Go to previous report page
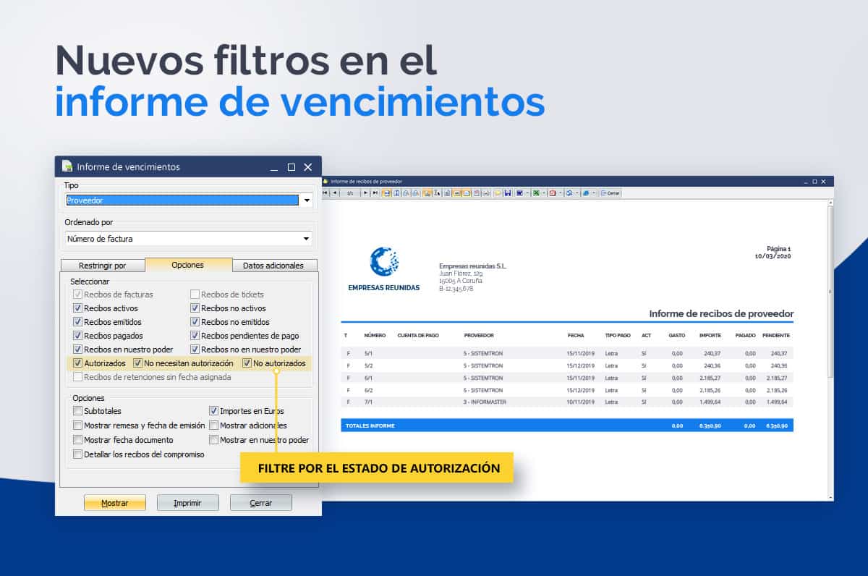 [x=334, y=193]
